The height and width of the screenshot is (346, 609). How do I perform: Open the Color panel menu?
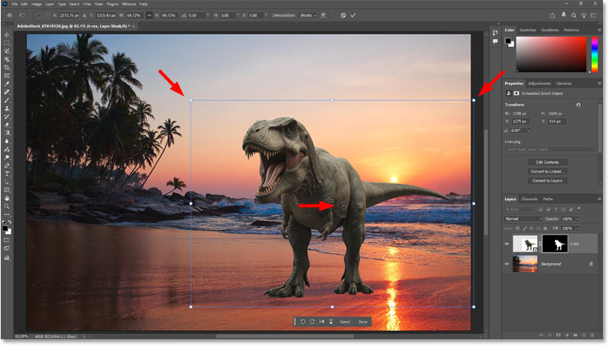coord(599,30)
